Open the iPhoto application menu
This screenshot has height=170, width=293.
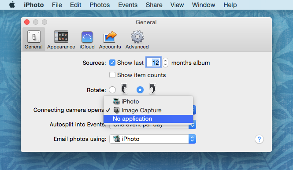[x=34, y=5]
